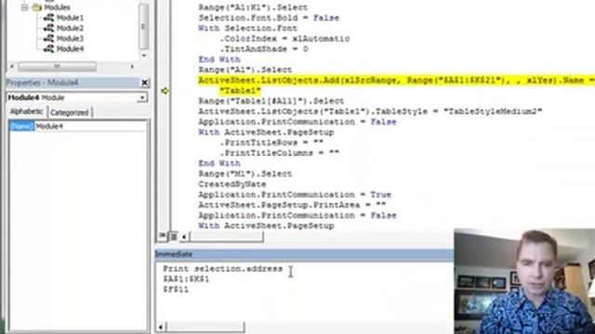
Task: Click the "Table1" continuation line
Action: (240, 91)
